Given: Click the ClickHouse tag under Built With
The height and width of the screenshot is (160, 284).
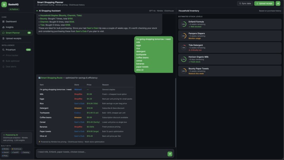Looking at the screenshot, I should coord(17,149).
